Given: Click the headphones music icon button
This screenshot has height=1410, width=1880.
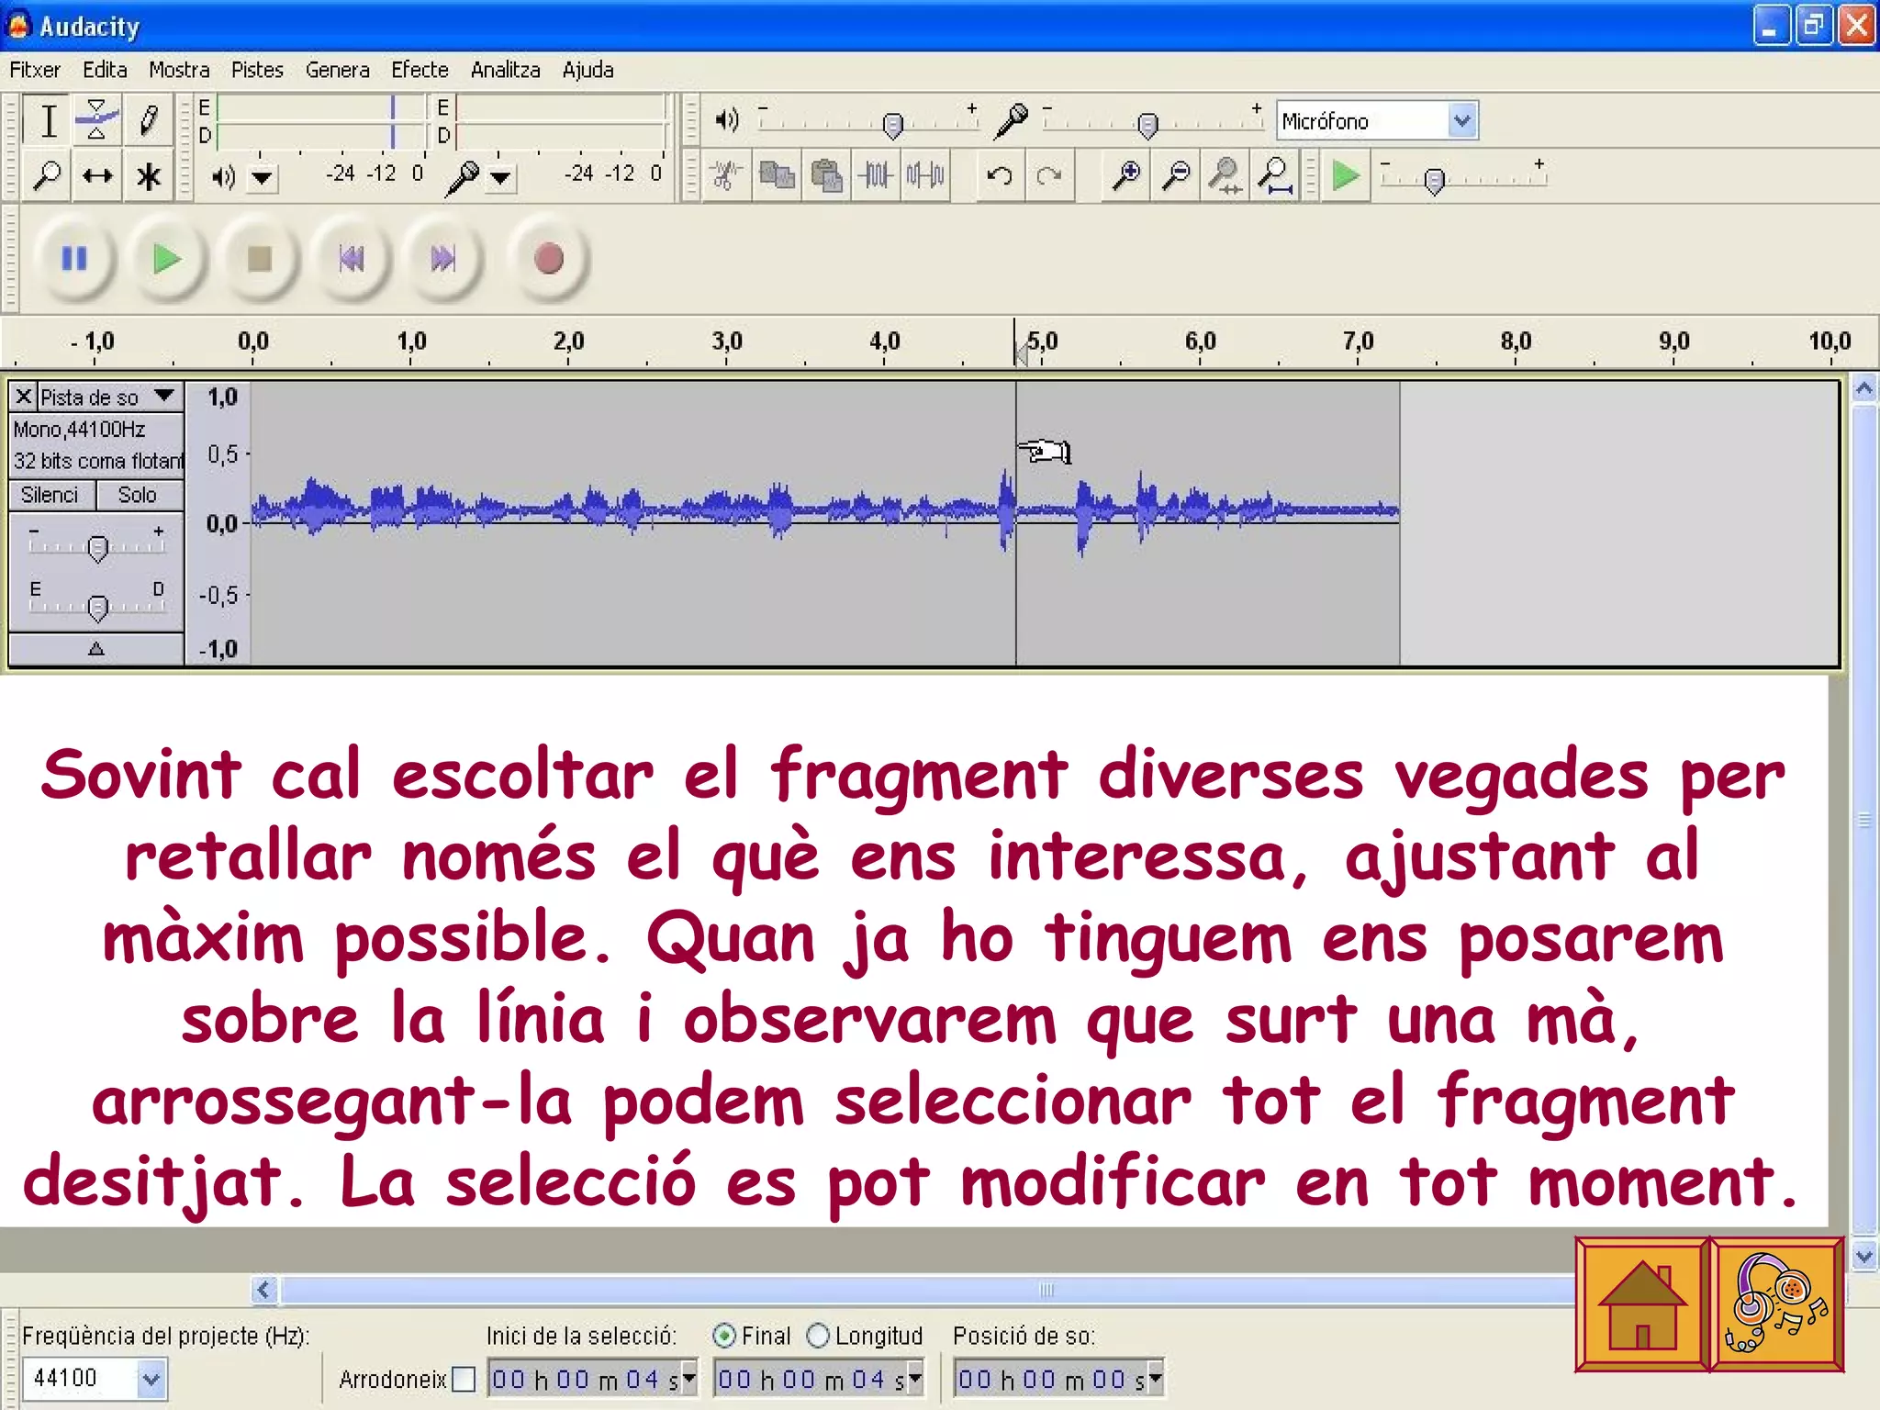Looking at the screenshot, I should pyautogui.click(x=1777, y=1304).
